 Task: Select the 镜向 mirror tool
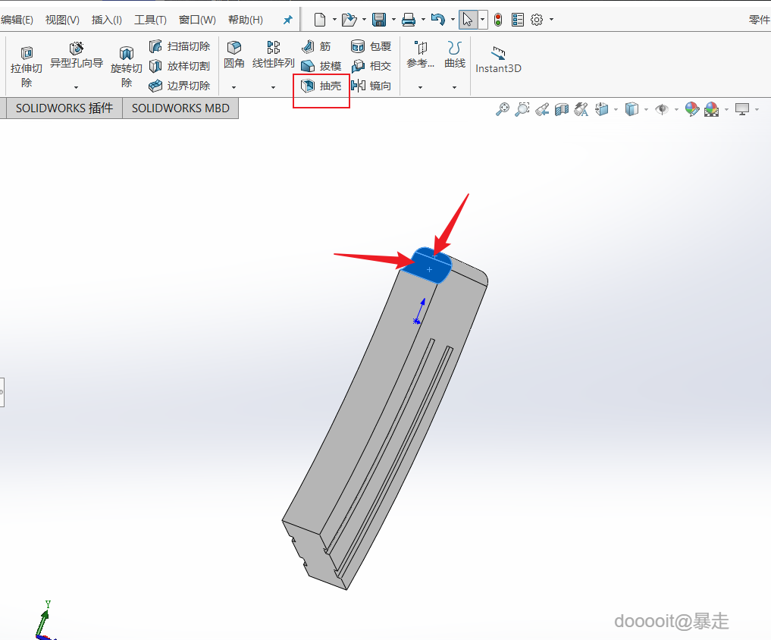[x=371, y=86]
